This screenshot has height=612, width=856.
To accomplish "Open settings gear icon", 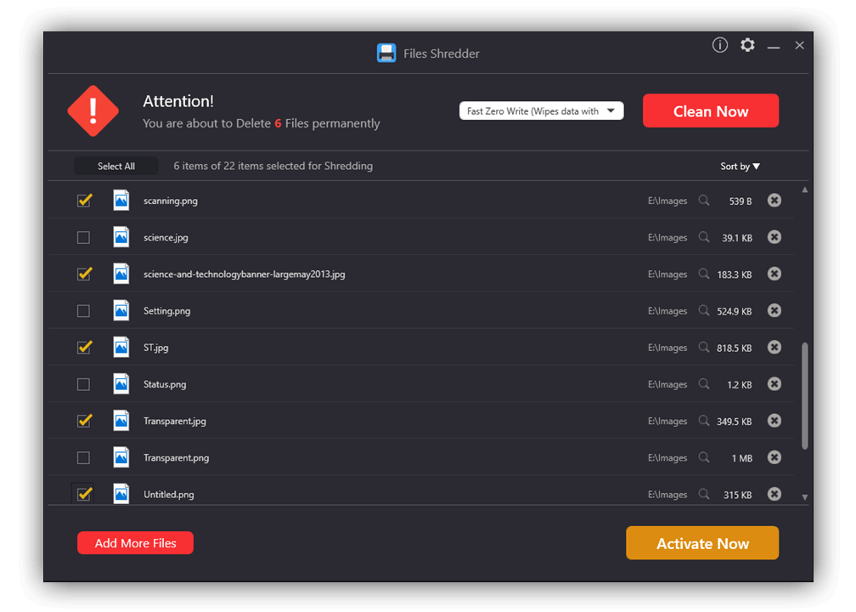I will [x=747, y=45].
